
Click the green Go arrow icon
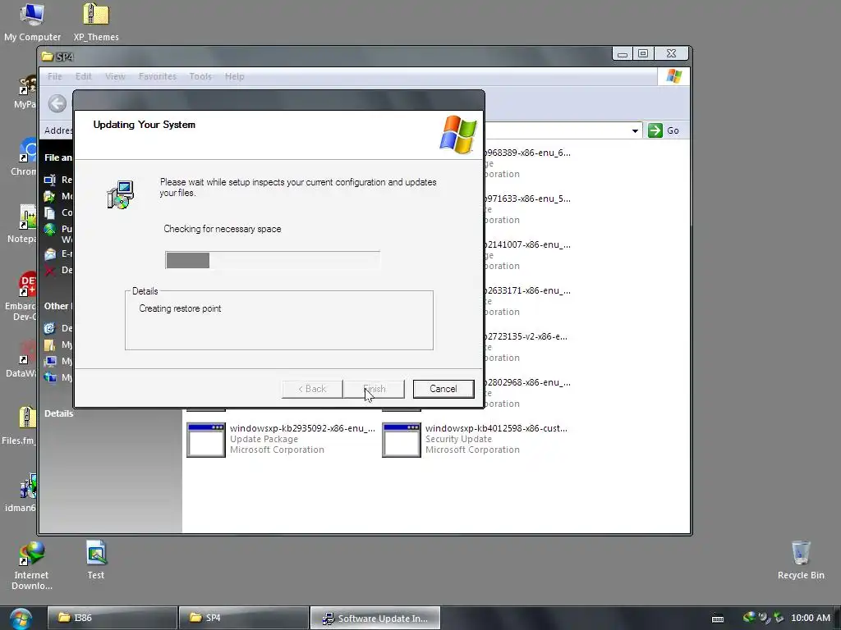[x=655, y=130]
